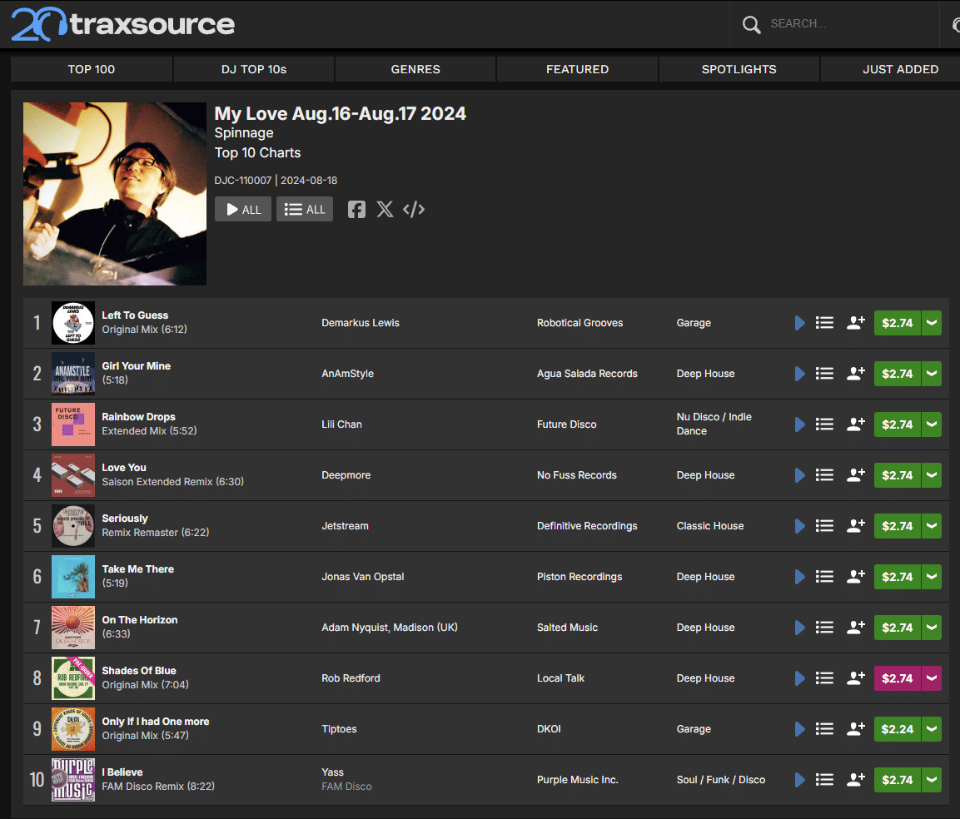Play the track Seriously by Jetstream

click(799, 526)
